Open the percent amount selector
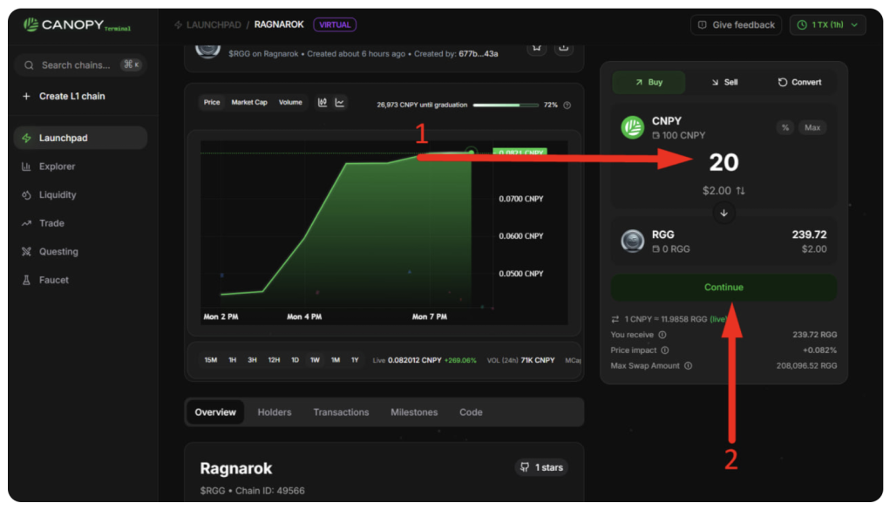The width and height of the screenshot is (890, 510). 785,128
